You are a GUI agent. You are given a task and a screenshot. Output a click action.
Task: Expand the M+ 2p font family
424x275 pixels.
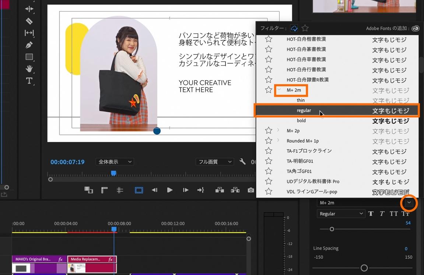pos(278,131)
